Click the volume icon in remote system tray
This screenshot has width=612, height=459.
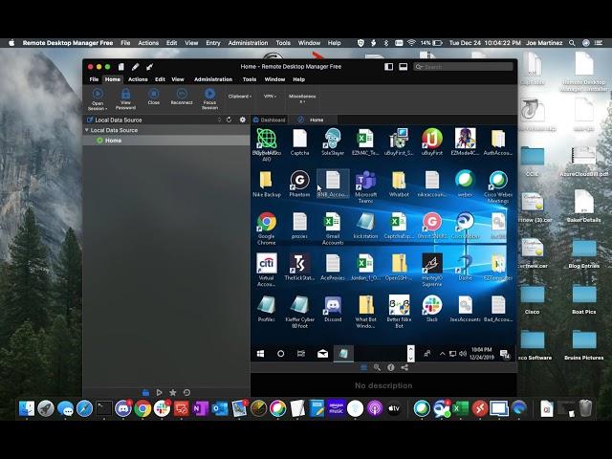(463, 354)
